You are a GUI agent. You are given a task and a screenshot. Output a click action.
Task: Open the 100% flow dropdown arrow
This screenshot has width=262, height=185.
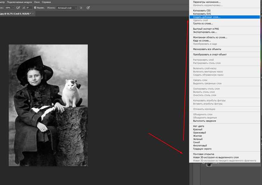[x=13, y=8]
